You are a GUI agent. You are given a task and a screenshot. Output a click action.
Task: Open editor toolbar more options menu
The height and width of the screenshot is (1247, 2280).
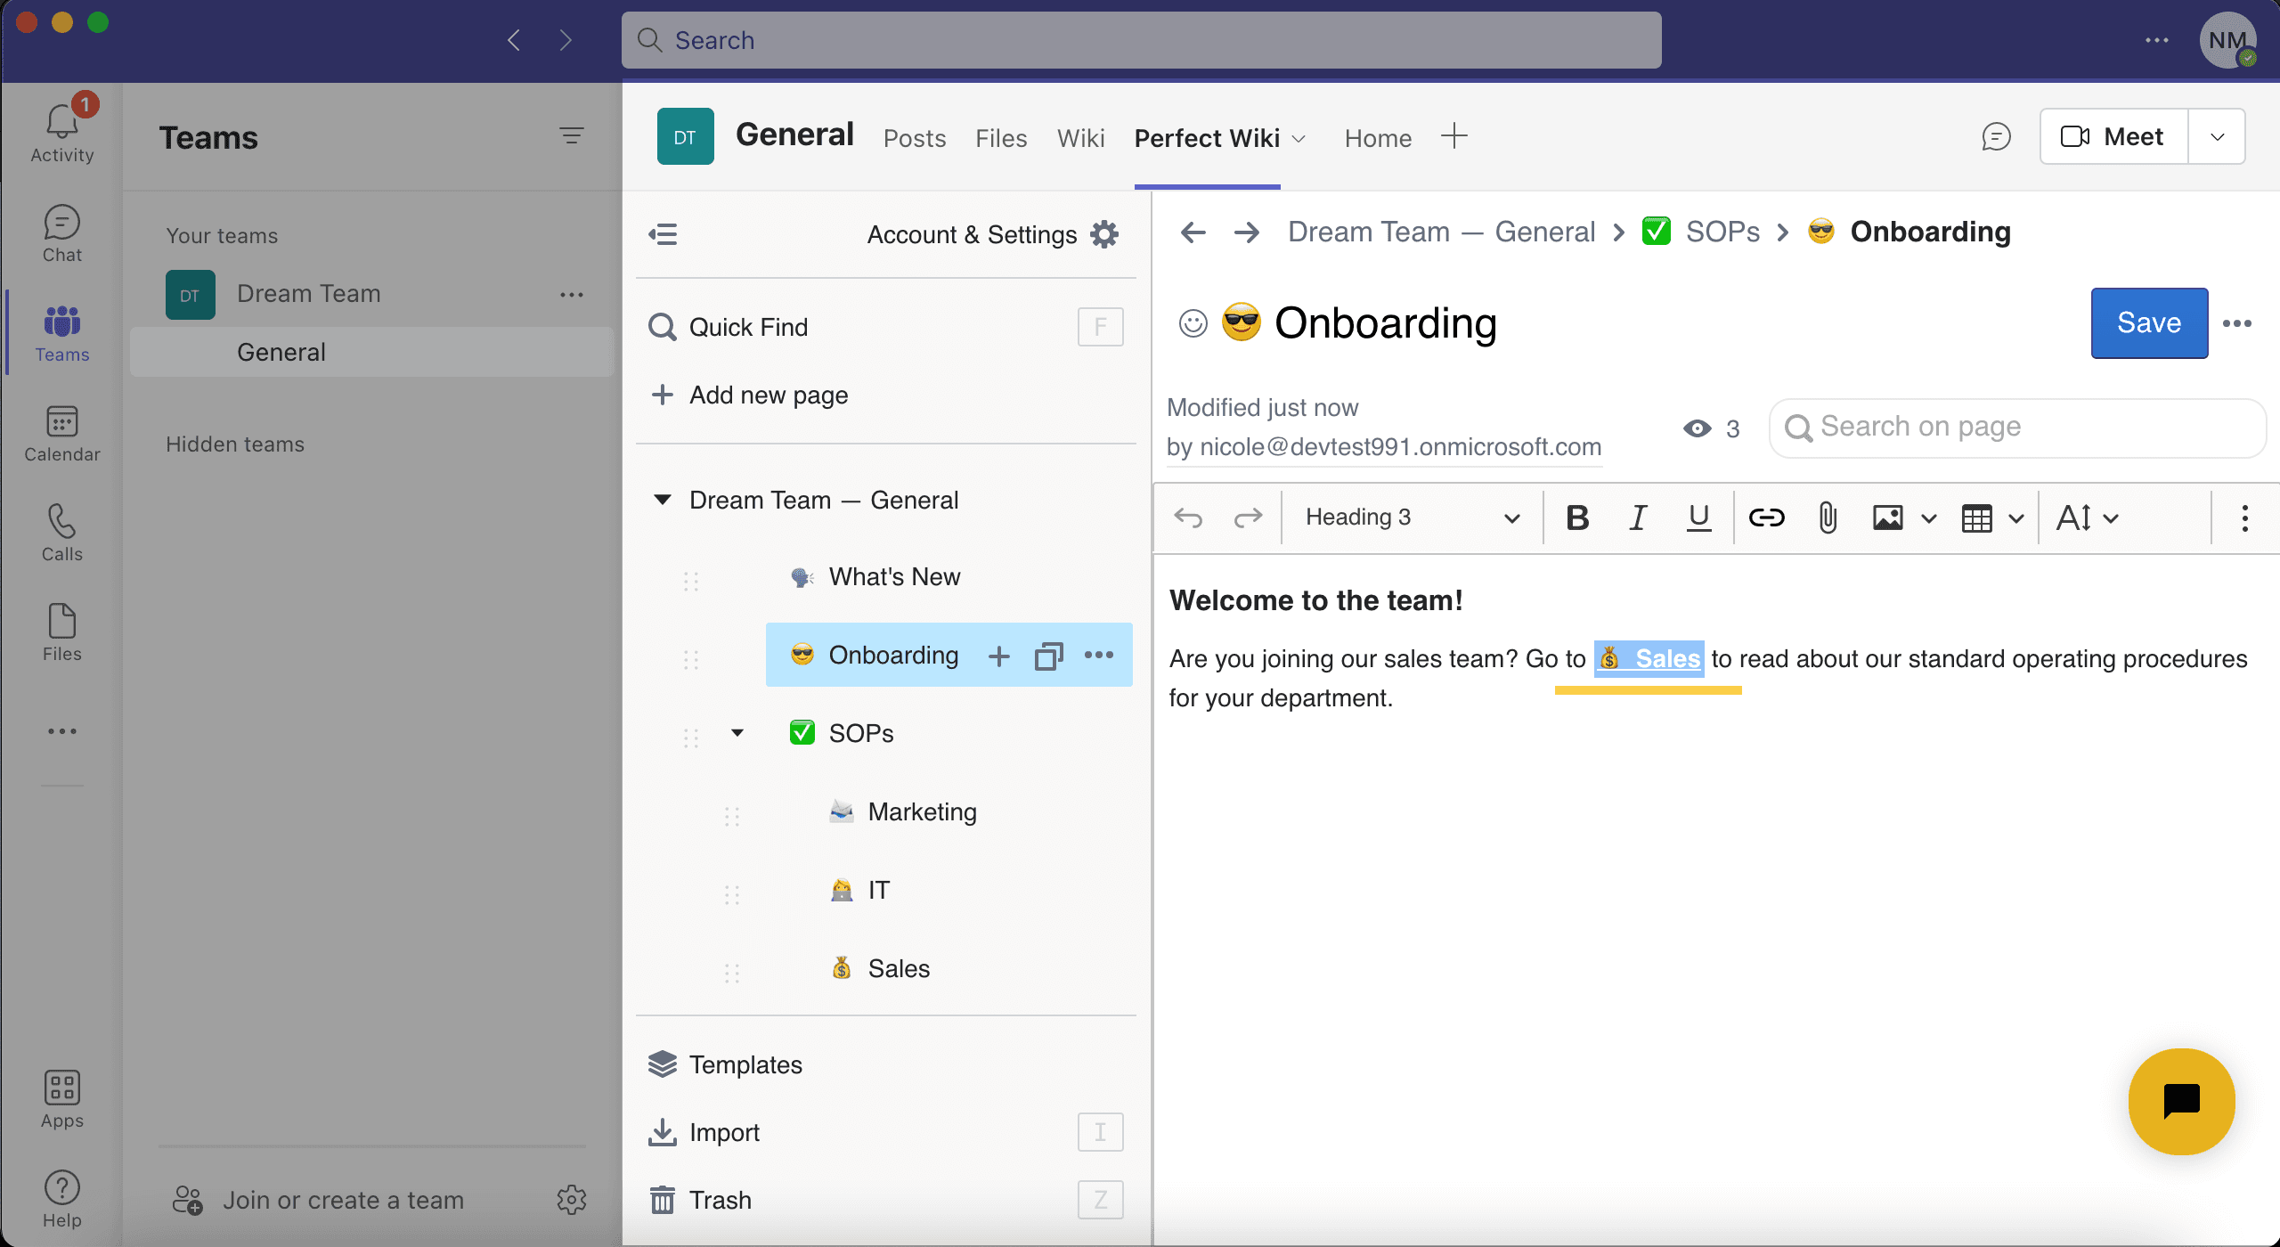pos(2244,518)
